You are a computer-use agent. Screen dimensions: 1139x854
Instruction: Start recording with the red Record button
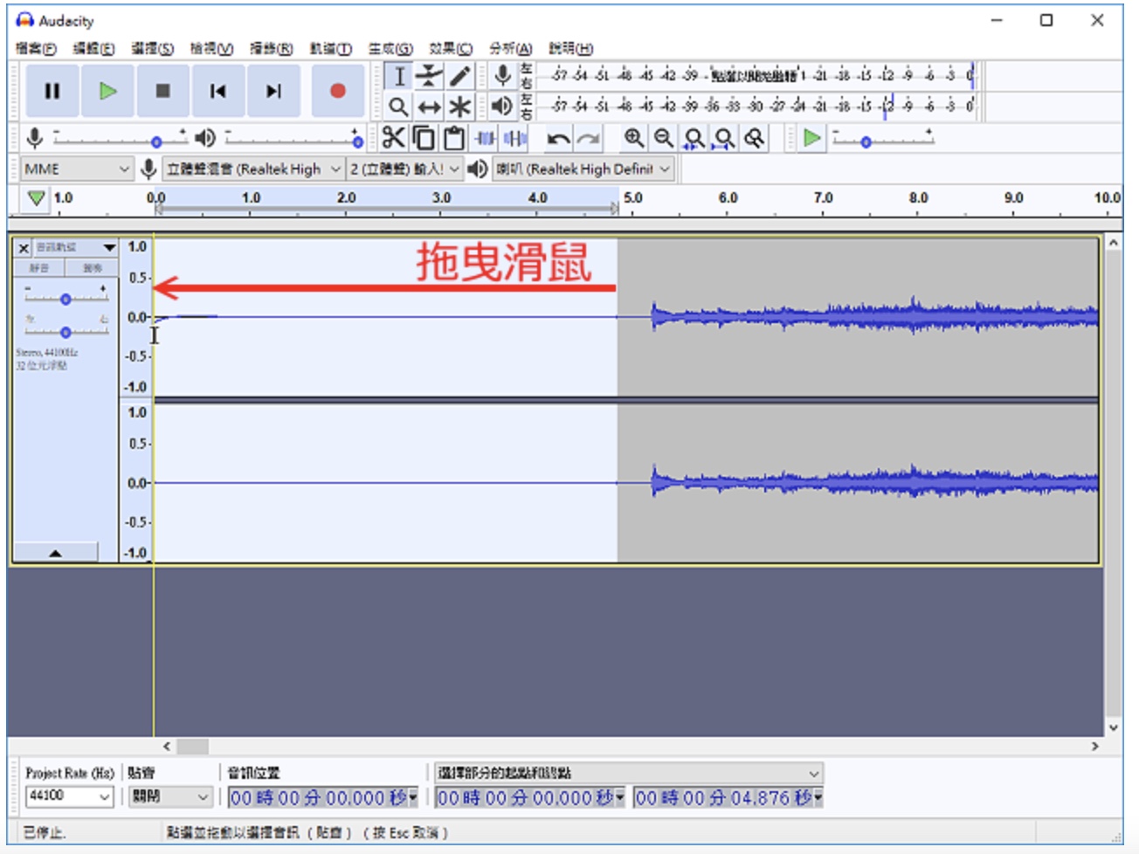(x=338, y=91)
